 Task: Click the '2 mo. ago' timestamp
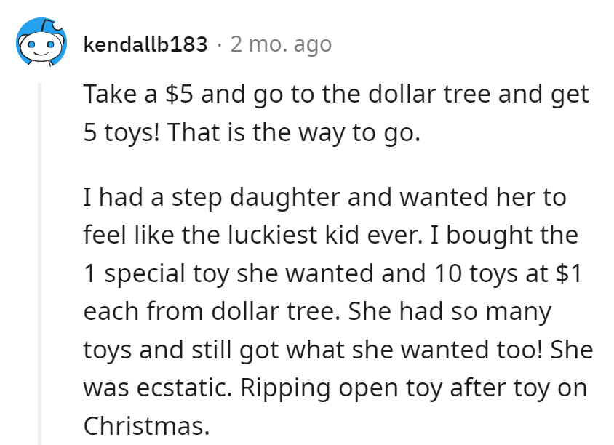[280, 44]
